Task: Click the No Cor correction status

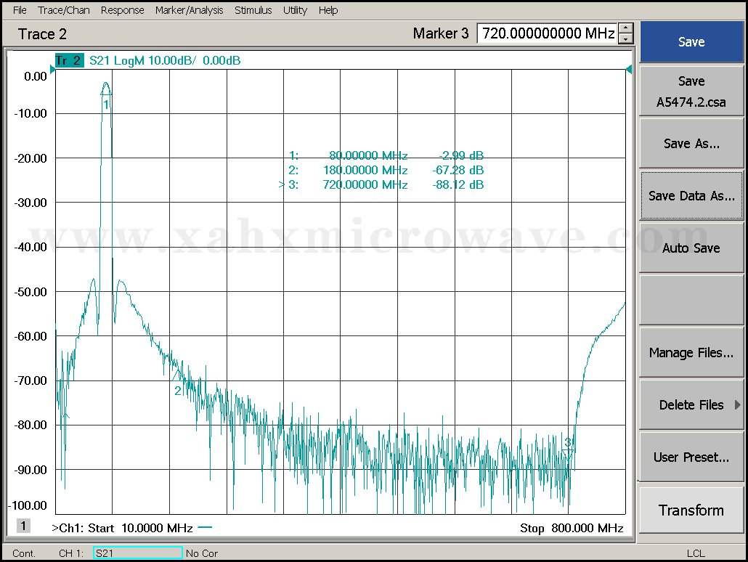Action: click(x=202, y=553)
